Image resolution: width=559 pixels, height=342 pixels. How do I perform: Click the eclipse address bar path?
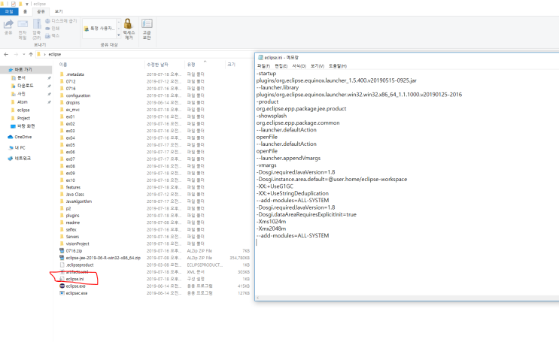click(x=54, y=55)
